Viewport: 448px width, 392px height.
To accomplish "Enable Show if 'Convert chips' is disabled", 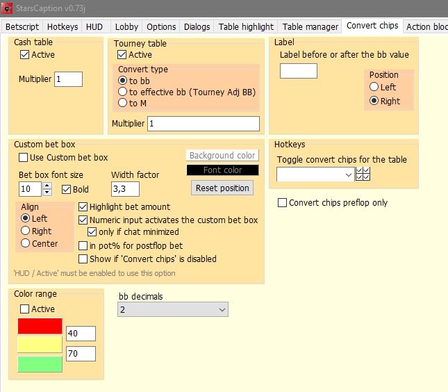I will pyautogui.click(x=83, y=259).
